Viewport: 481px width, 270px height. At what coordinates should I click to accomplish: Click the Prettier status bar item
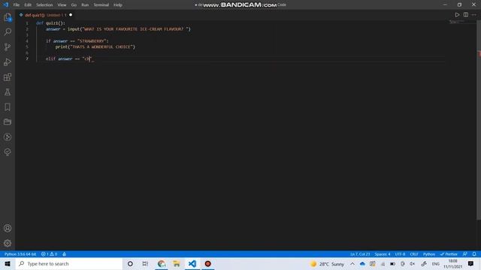pyautogui.click(x=449, y=254)
